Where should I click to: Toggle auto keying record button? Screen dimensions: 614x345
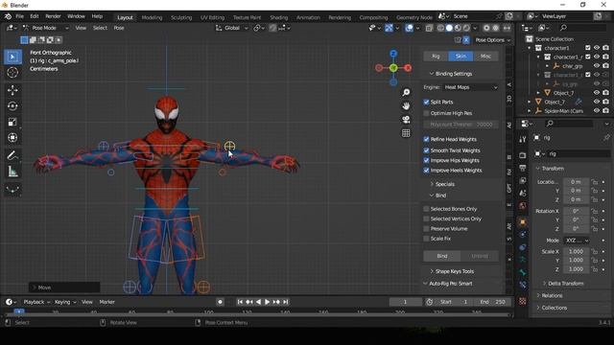click(220, 302)
